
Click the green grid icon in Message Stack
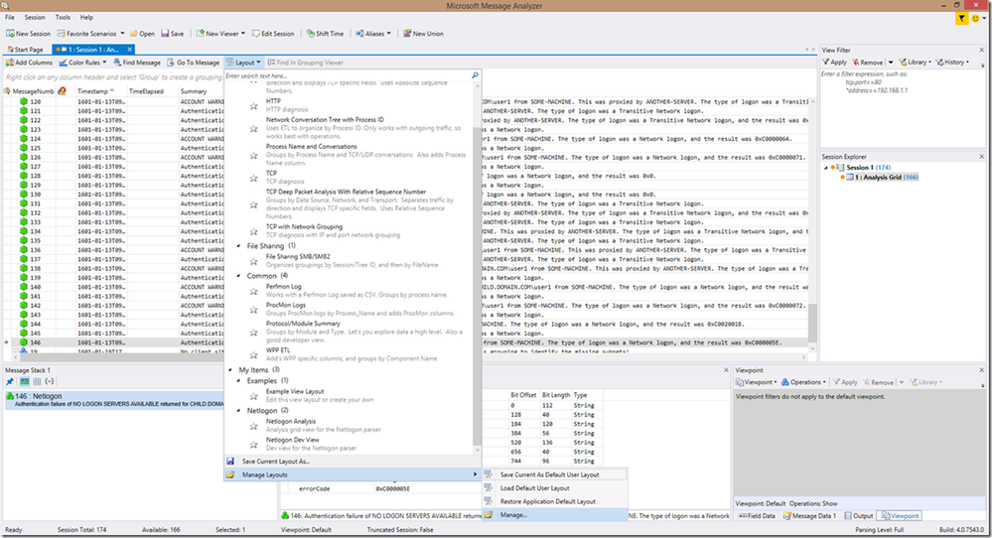[x=24, y=381]
